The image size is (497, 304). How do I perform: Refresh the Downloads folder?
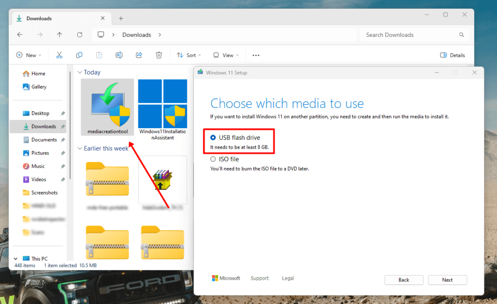pos(80,35)
